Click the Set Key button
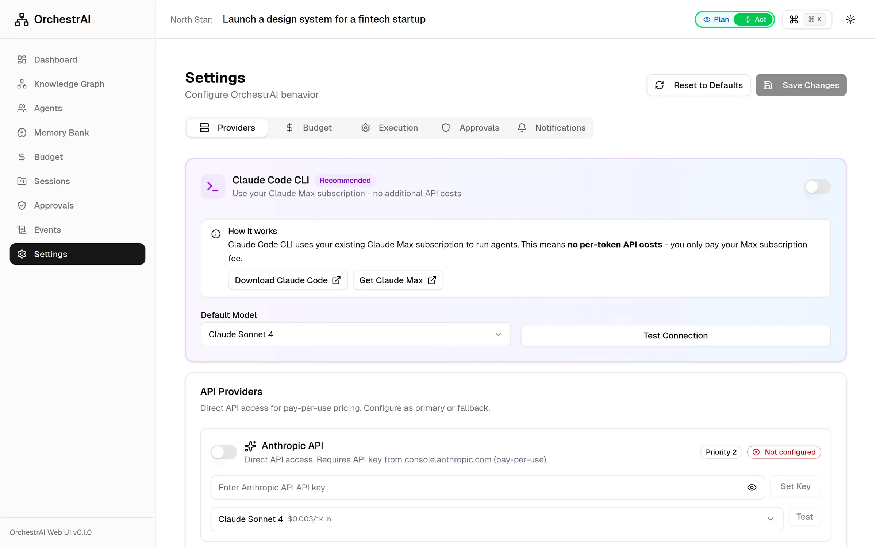Viewport: 876px width, 547px height. pyautogui.click(x=795, y=486)
